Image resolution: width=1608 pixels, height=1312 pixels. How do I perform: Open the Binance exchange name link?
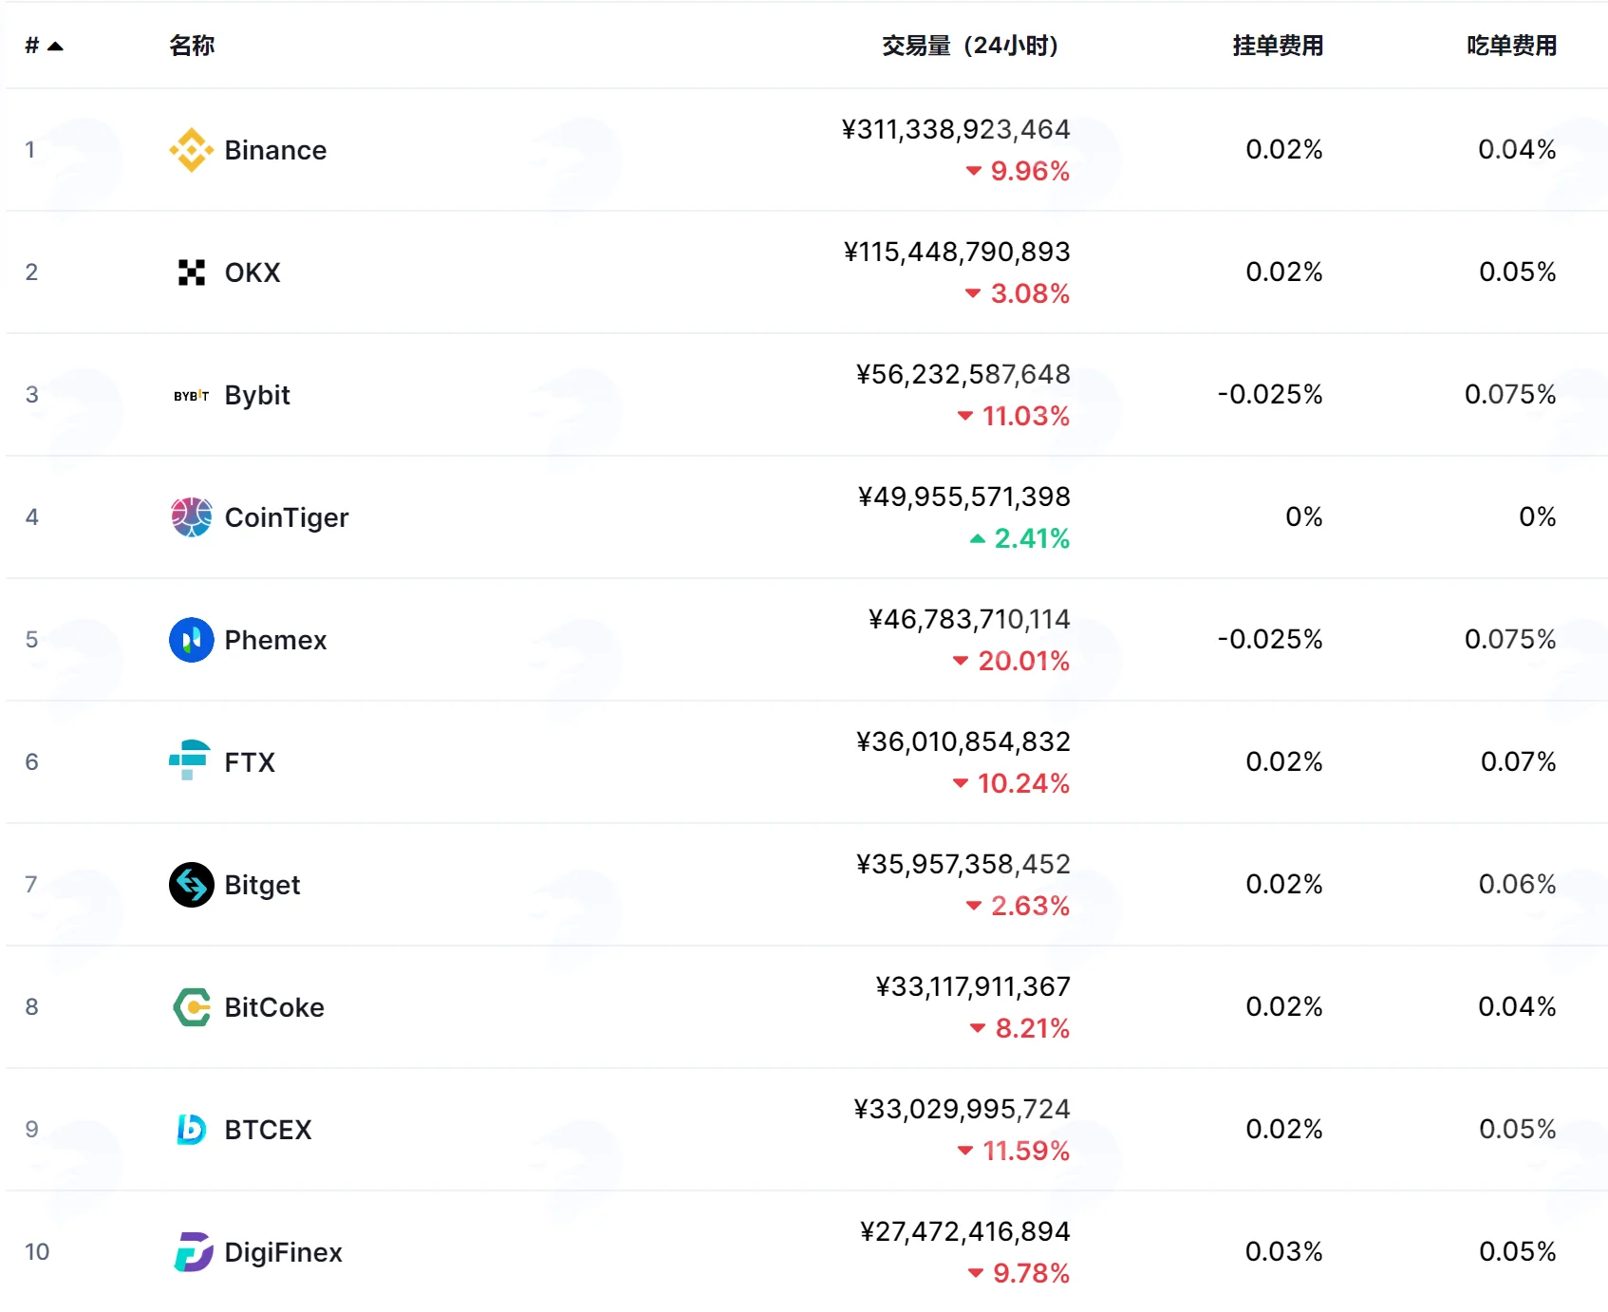275,150
